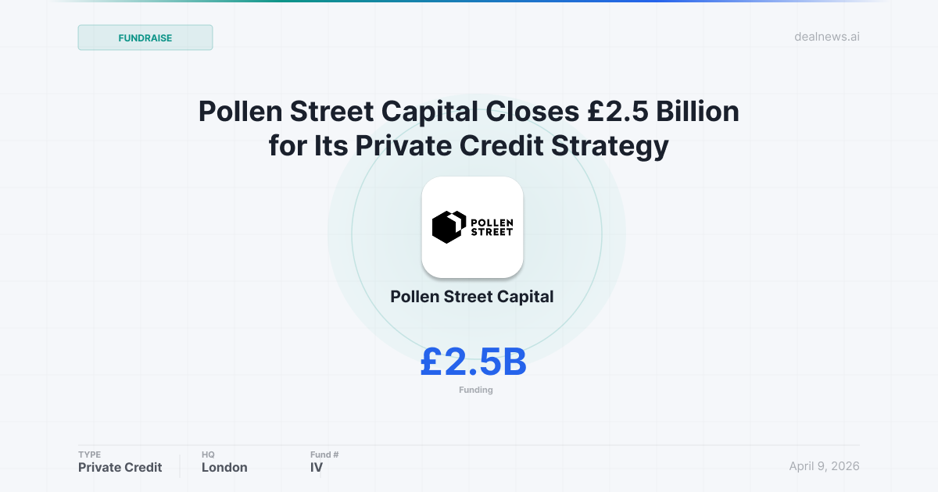Click the vertical divider between TYPE and HQ
Viewport: 938px width, 492px height.
(180, 465)
